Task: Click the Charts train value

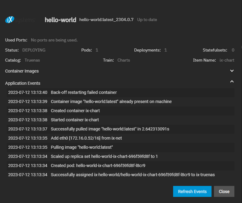Action: point(124,60)
